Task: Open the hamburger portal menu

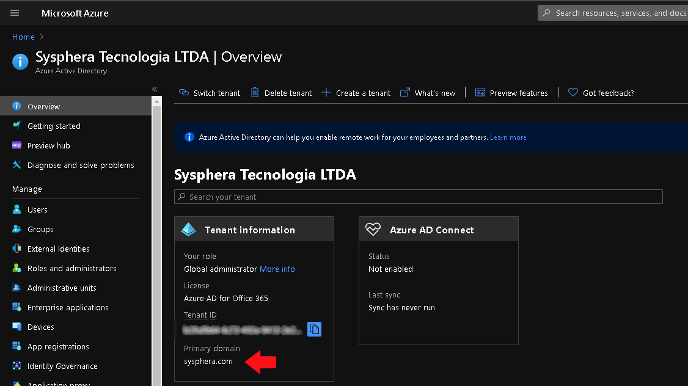Action: pos(15,13)
